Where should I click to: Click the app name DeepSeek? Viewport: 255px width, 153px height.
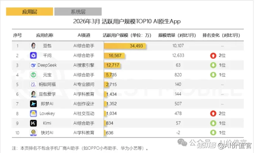pos(47,65)
